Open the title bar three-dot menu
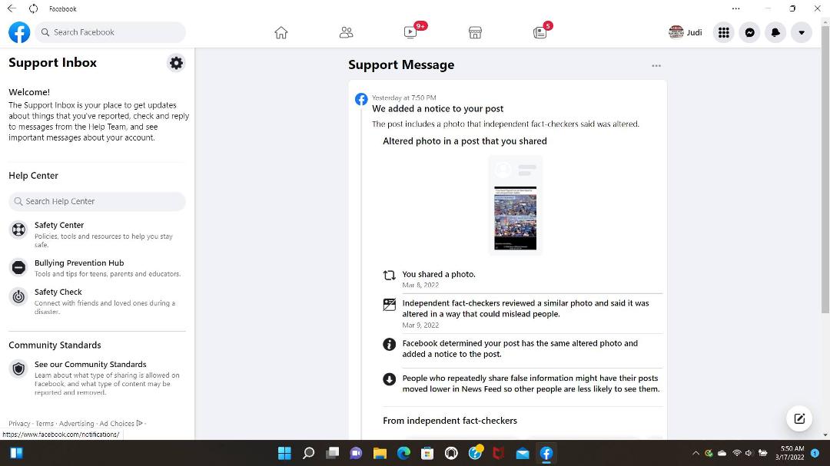This screenshot has height=466, width=830. tap(735, 8)
